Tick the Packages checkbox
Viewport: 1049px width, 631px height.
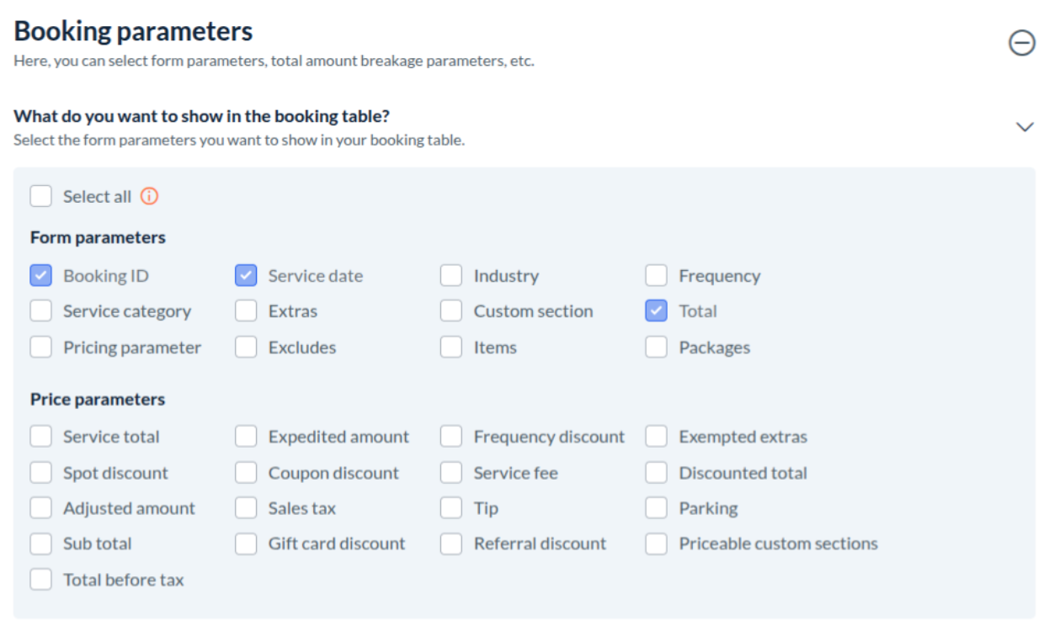(657, 347)
